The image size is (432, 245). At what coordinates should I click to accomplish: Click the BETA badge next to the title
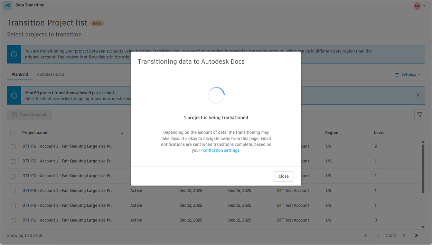(97, 23)
